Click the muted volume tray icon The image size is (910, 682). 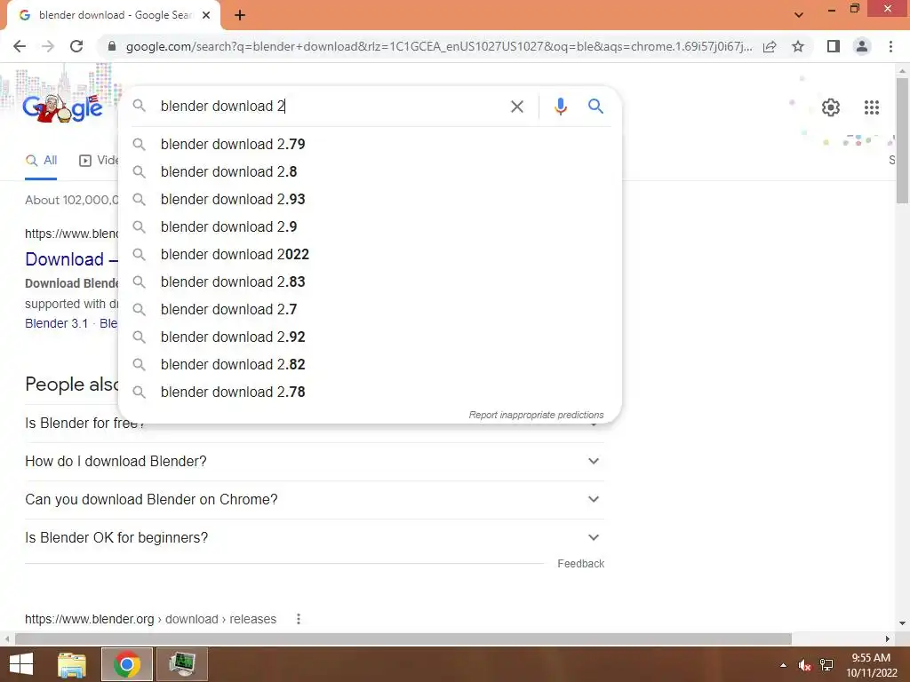pyautogui.click(x=804, y=665)
